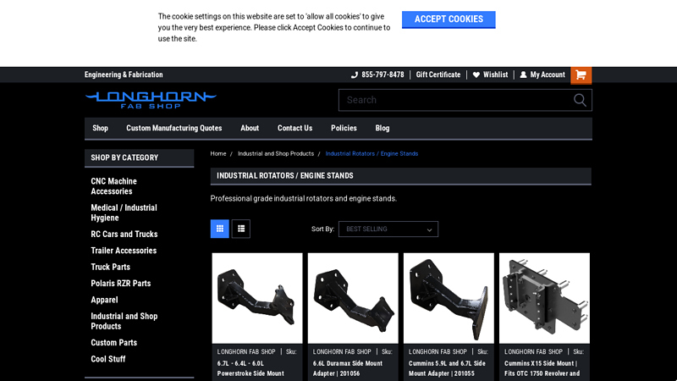This screenshot has height=381, width=677.
Task: Select CNC Machine Accessories category
Action: 114,186
